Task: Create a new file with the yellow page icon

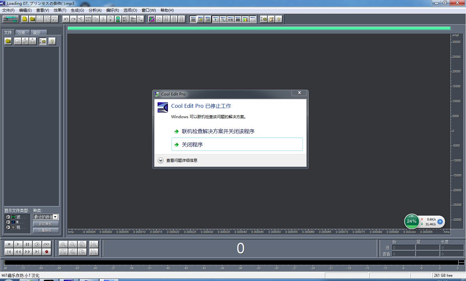Action: [x=25, y=19]
